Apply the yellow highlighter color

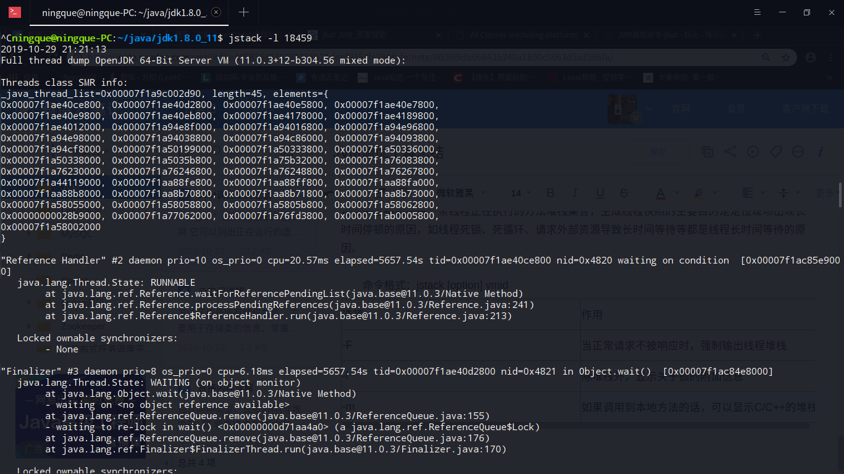click(699, 193)
